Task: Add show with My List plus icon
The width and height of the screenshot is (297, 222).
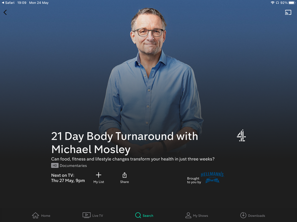Action: (x=99, y=175)
